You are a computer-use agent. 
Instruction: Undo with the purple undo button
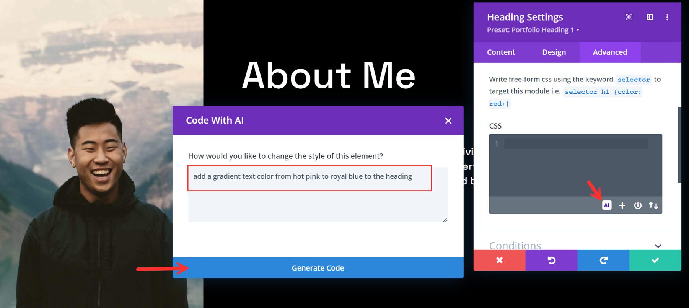[551, 260]
